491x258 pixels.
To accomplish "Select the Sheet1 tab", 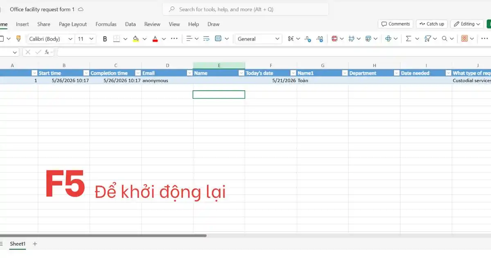I will (18, 244).
